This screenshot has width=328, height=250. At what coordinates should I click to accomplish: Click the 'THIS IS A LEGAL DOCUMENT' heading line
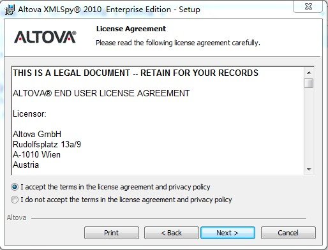click(x=135, y=73)
